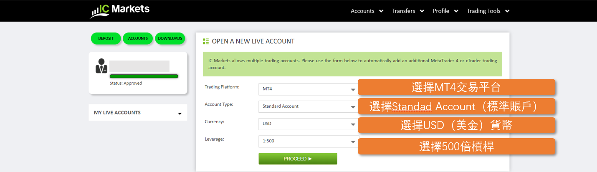Viewport: 597px width, 172px height.
Task: Expand the MY LIVE ACCOUNTS section
Action: 138,113
